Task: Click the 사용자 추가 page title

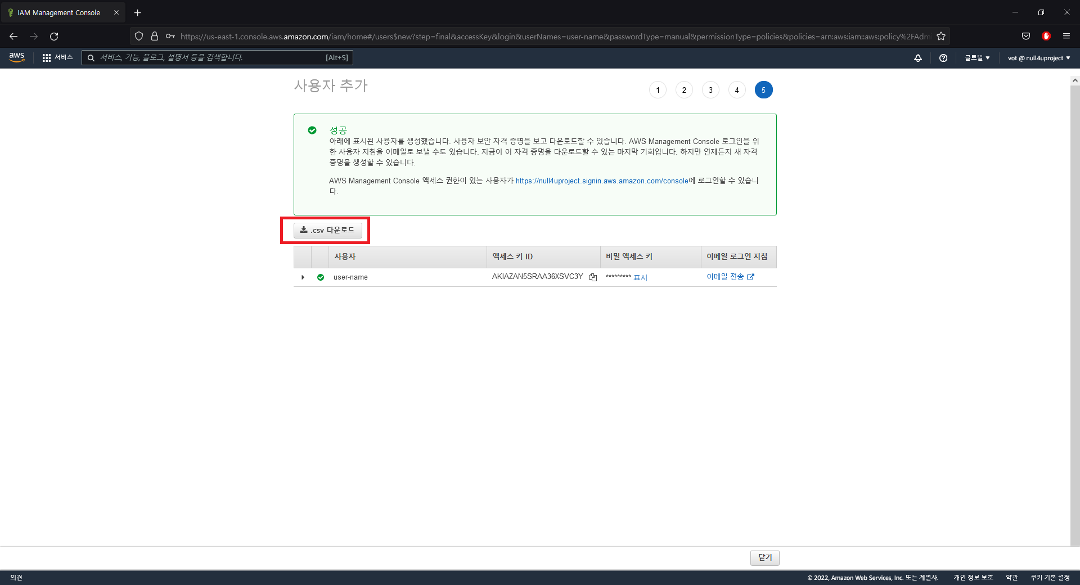Action: (331, 85)
